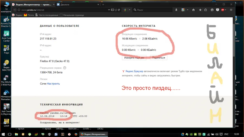Open the Начальная страница bookmark

(x=72, y=15)
